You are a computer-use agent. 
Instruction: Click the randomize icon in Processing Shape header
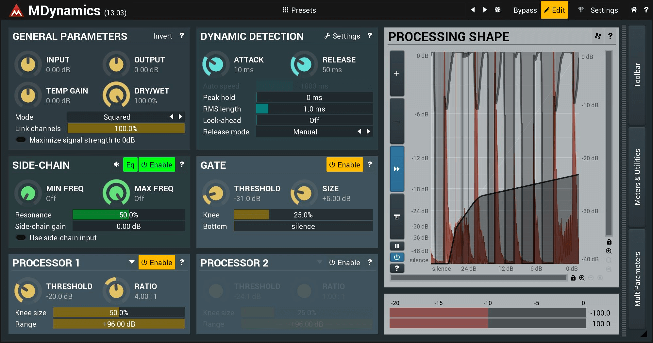(598, 36)
